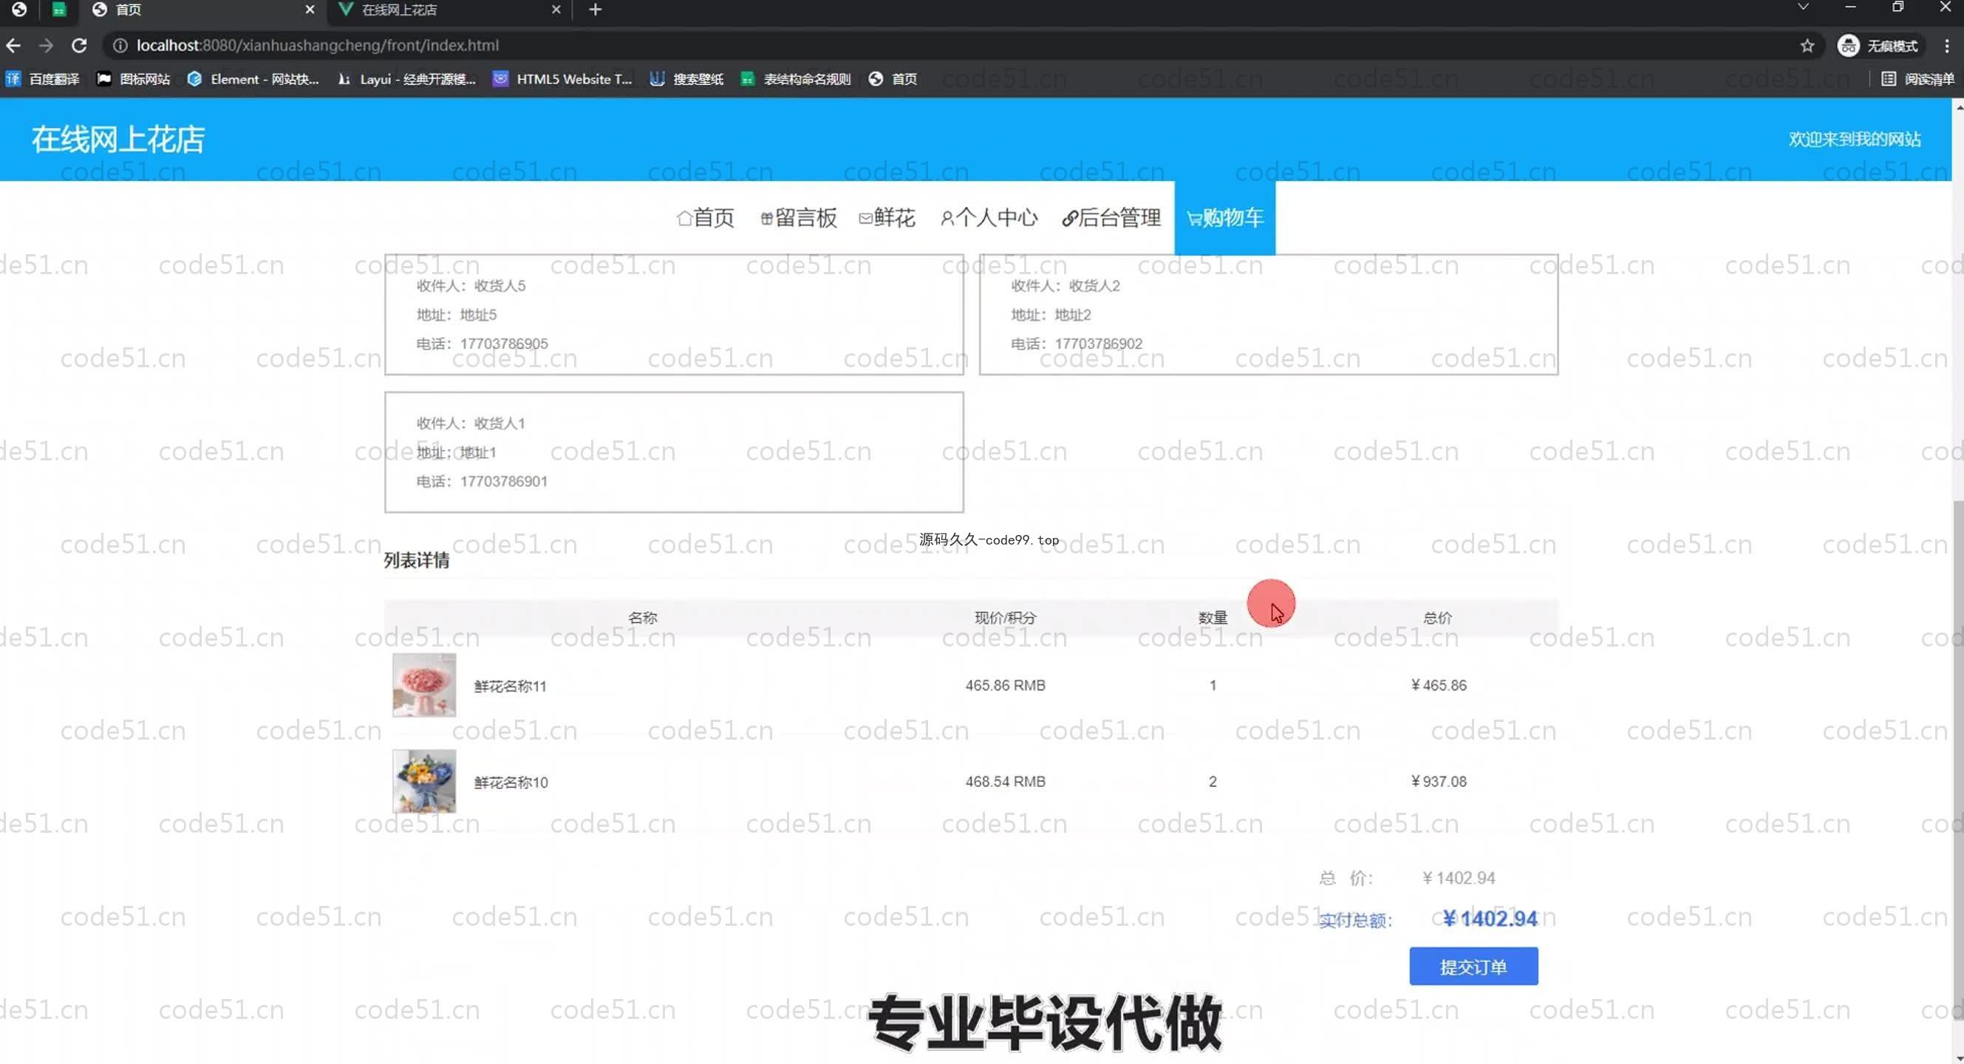This screenshot has width=1964, height=1064.
Task: Click the site info icon in address bar
Action: (x=120, y=46)
